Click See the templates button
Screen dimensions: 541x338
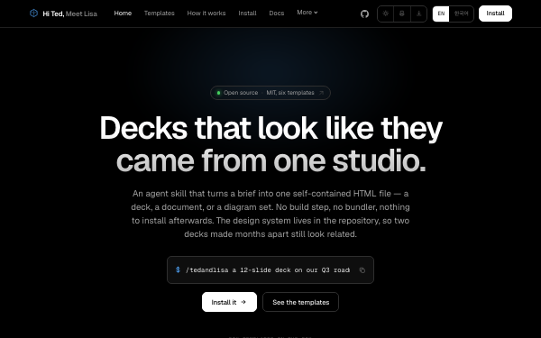click(301, 302)
